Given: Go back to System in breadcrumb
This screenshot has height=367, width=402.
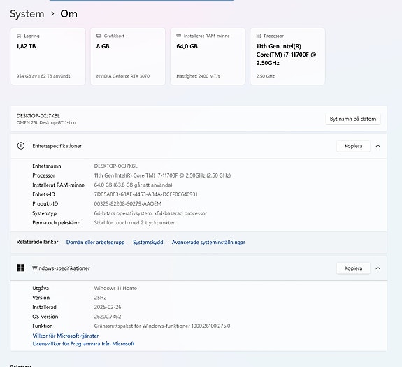Looking at the screenshot, I should (x=27, y=14).
